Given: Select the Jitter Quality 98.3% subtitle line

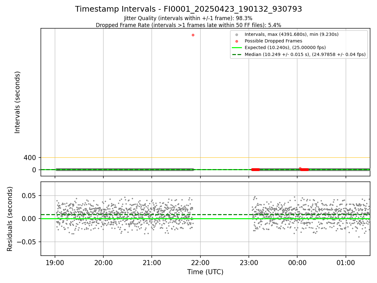Looking at the screenshot, I should (x=188, y=18).
